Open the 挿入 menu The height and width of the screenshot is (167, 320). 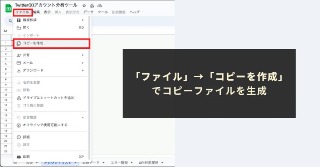point(58,12)
